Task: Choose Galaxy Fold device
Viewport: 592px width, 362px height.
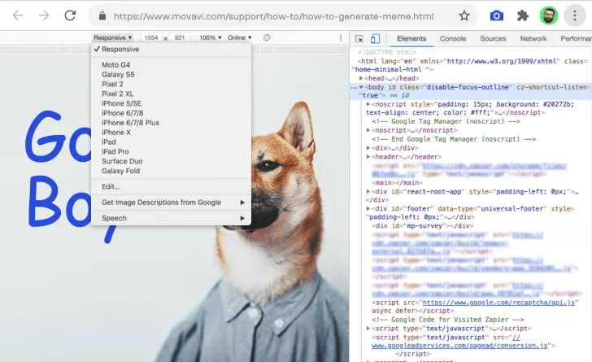Action: (171, 171)
